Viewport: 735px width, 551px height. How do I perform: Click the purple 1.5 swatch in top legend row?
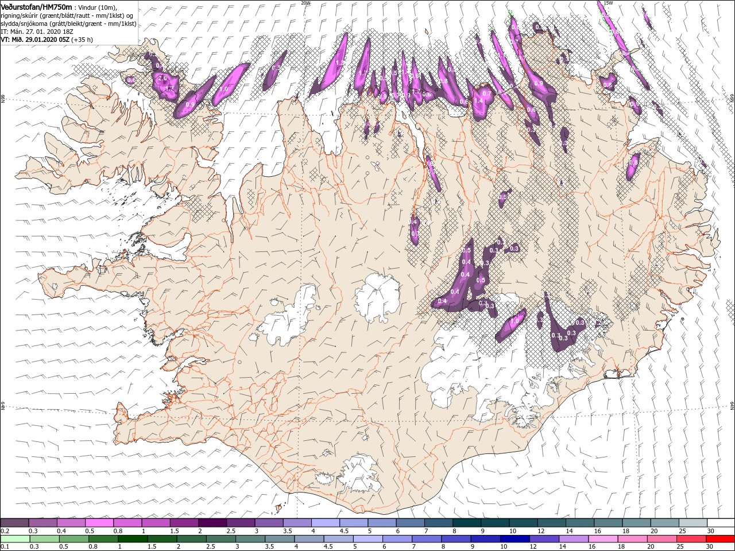coord(184,523)
